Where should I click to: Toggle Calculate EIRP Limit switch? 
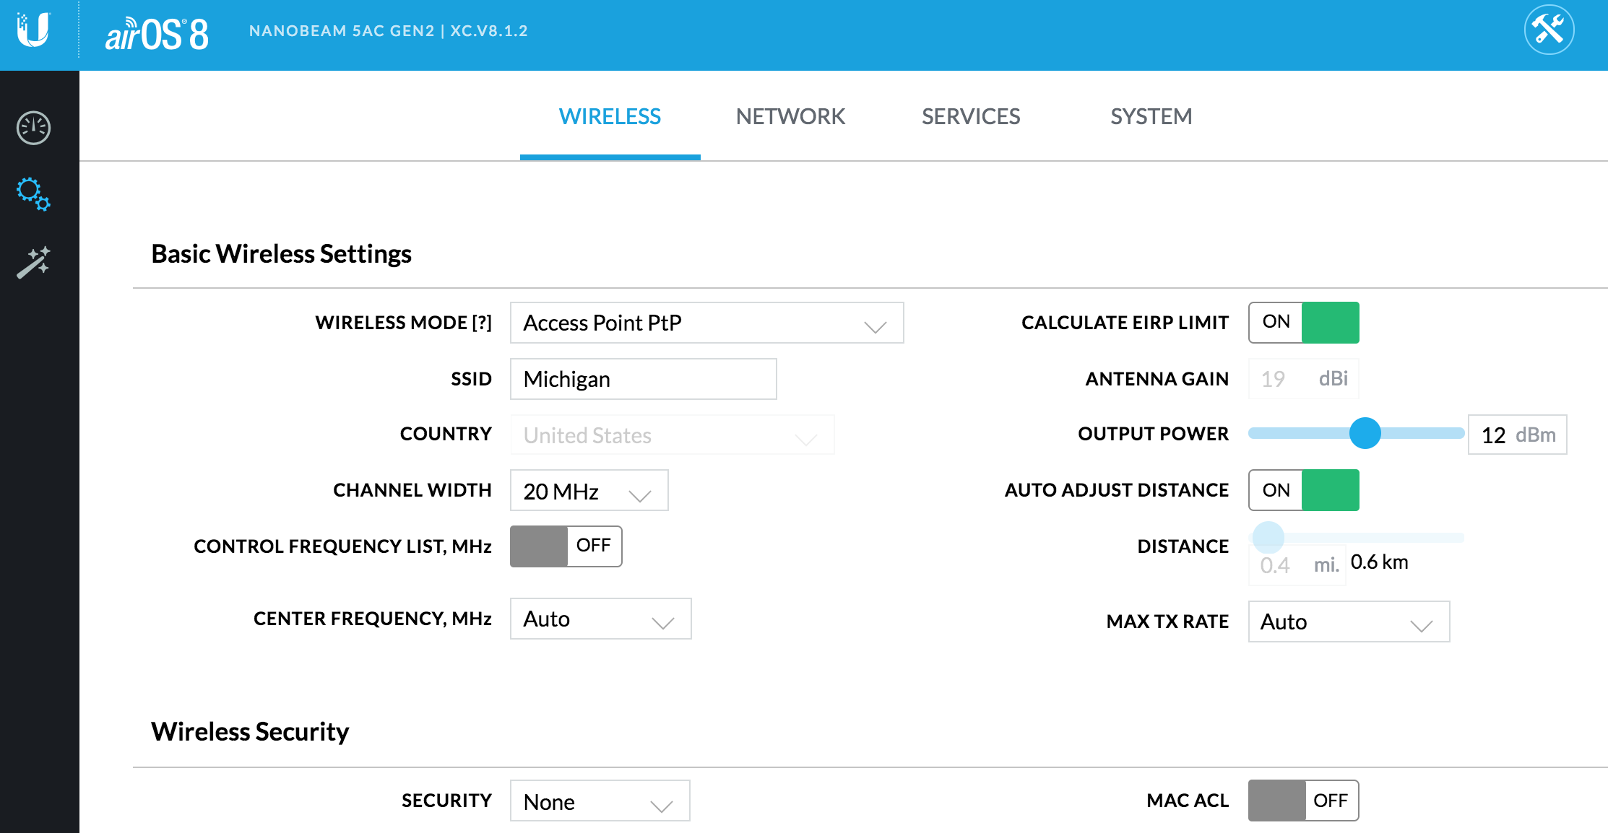(1303, 323)
